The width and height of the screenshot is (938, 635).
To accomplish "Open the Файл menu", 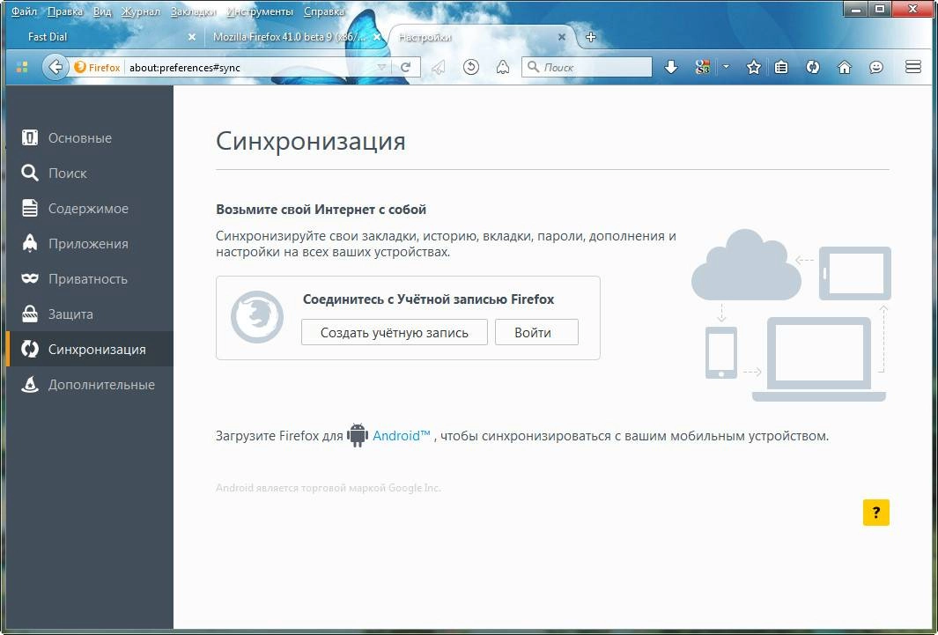I will pyautogui.click(x=24, y=11).
